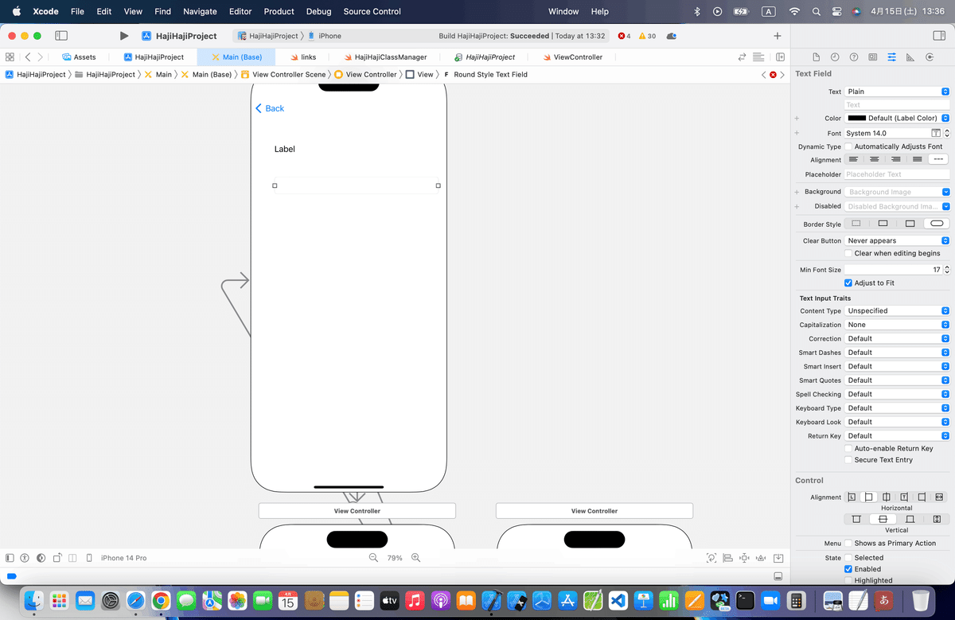Viewport: 955px width, 620px height.
Task: Open the Keyboard Type dropdown
Action: (x=897, y=407)
